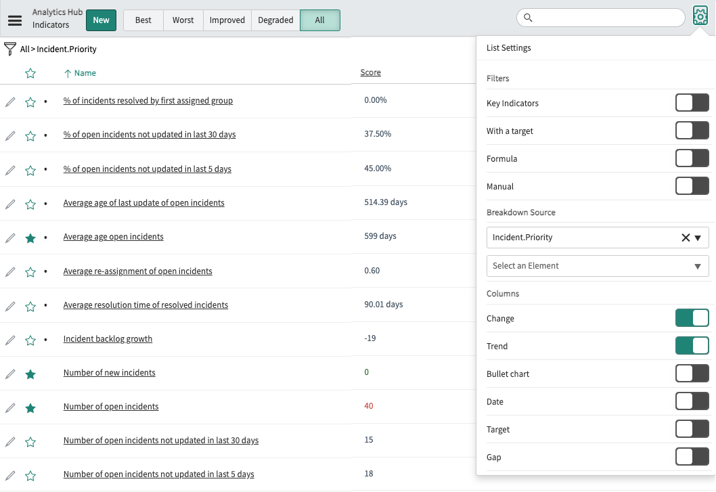The height and width of the screenshot is (492, 716).
Task: Unfavorite Number of new incidents star
Action: (x=30, y=374)
